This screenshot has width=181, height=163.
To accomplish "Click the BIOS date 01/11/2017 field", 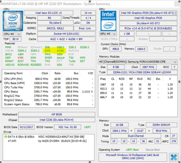I will (26, 127).
